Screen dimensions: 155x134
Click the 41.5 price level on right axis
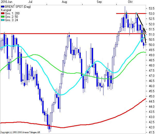point(152,132)
